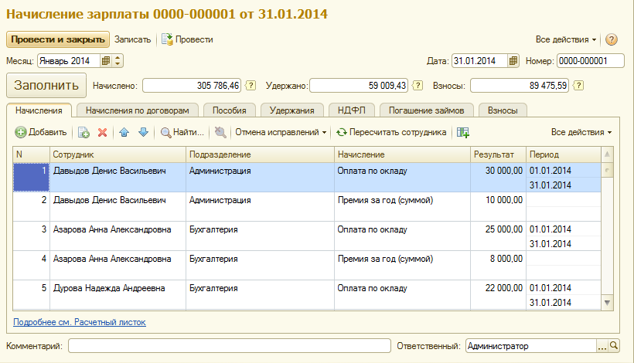Click the Номер field '0000-000001'
Image resolution: width=634 pixels, height=363 pixels.
click(591, 61)
